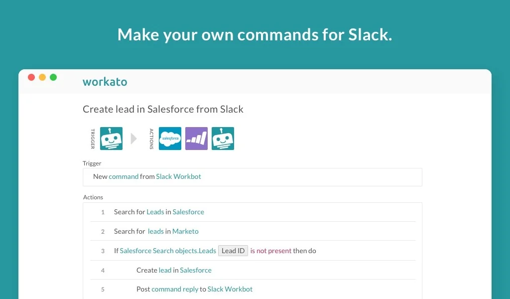The height and width of the screenshot is (299, 510).
Task: Click the Marketo icon in the actions row
Action: click(196, 139)
